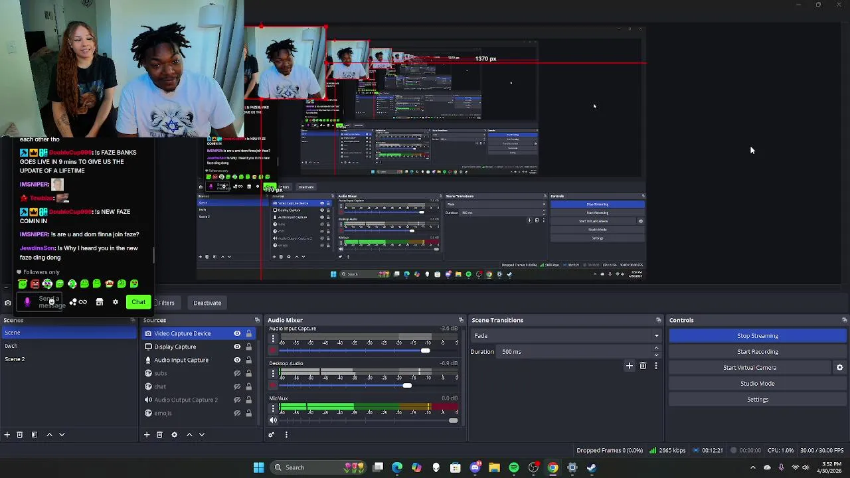Pop out the Scene Transitions dock
Image resolution: width=850 pixels, height=478 pixels.
click(x=658, y=320)
